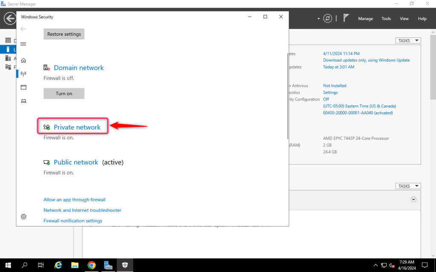Click the Server Manager refresh icon
The width and height of the screenshot is (436, 272).
(x=327, y=19)
